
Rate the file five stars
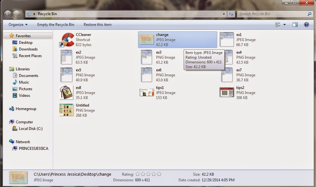[159, 174]
